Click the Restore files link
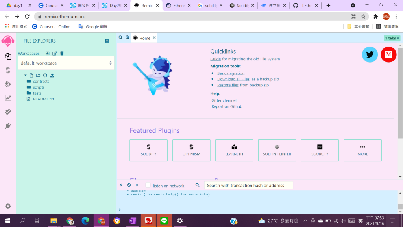 (228, 85)
